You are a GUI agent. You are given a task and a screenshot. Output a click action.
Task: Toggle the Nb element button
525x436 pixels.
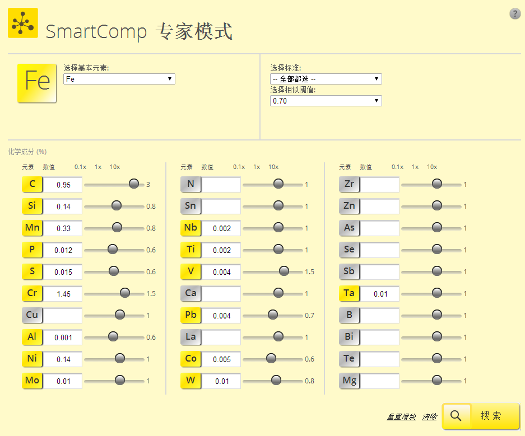point(191,228)
